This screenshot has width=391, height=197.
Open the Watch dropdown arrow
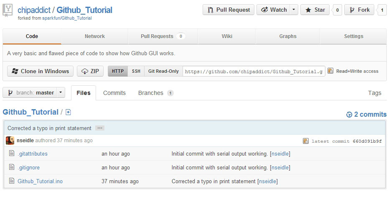(x=294, y=10)
